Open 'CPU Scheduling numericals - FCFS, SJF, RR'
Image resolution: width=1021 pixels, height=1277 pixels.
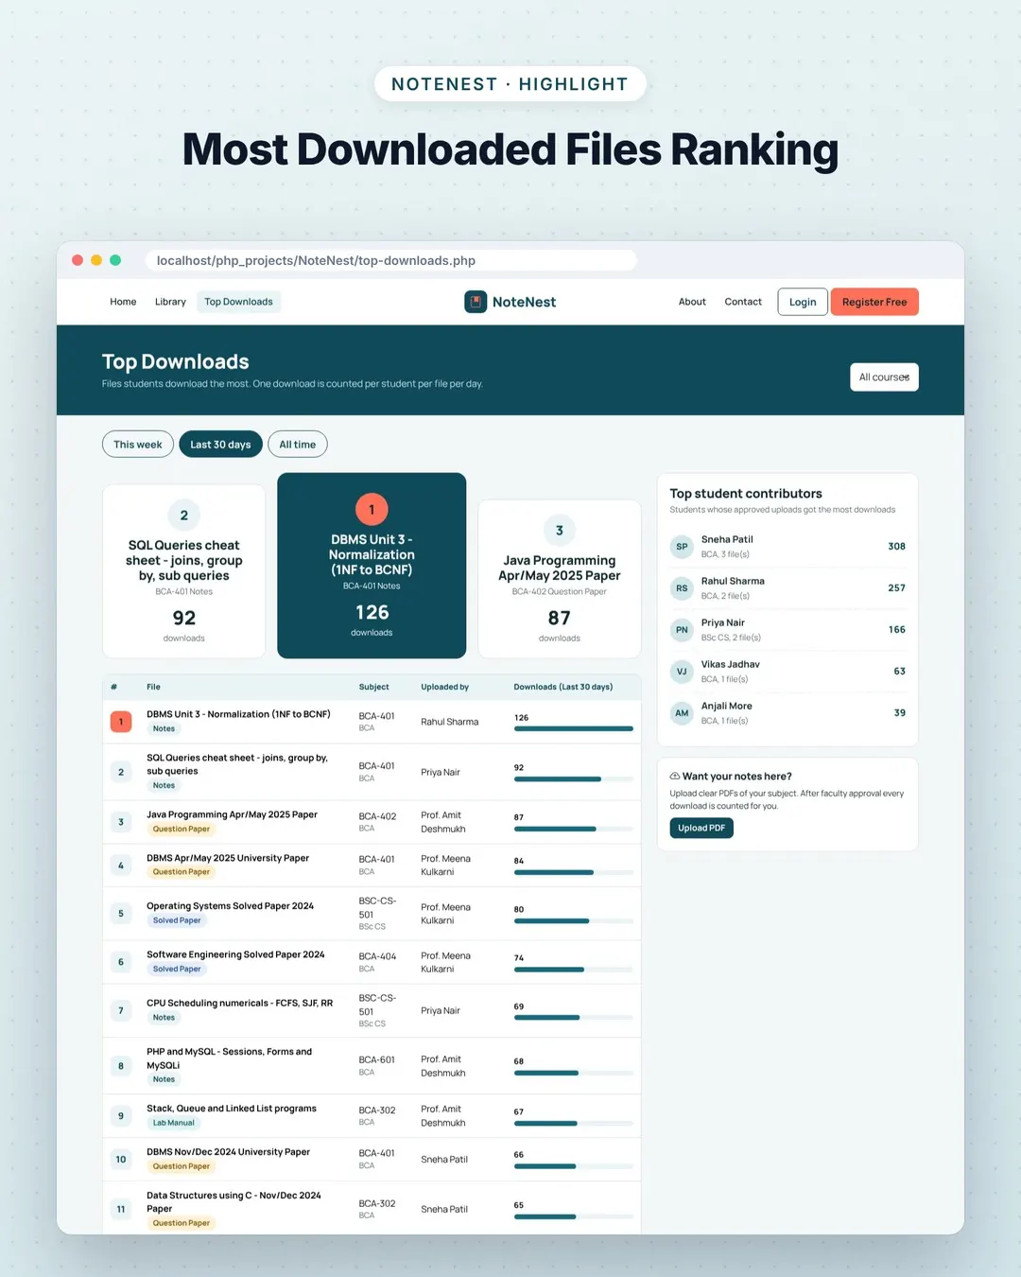coord(239,1003)
